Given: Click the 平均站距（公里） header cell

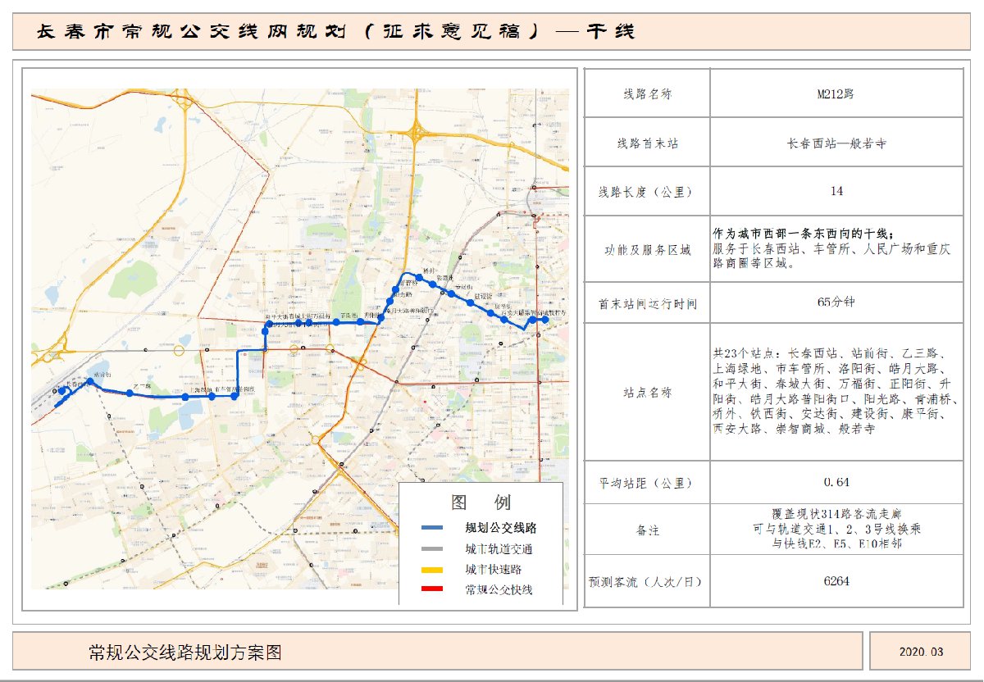Looking at the screenshot, I should [647, 482].
